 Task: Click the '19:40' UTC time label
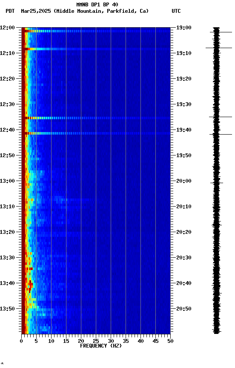[184, 130]
